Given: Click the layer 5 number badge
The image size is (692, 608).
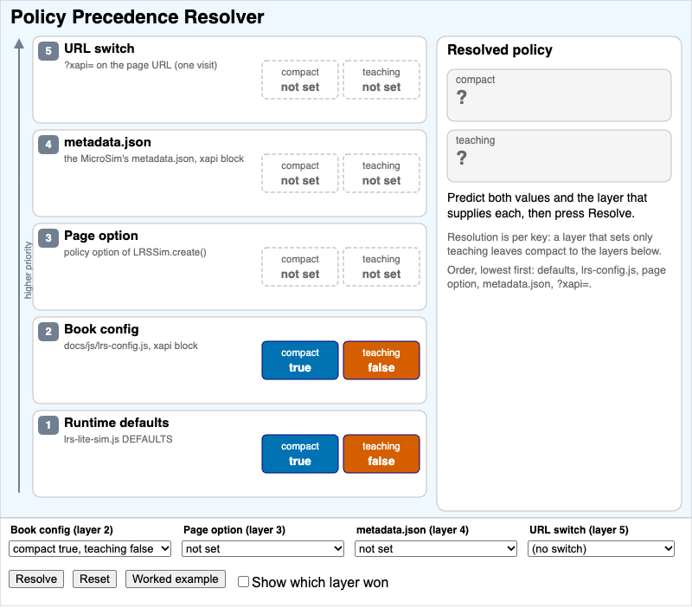Looking at the screenshot, I should point(48,51).
